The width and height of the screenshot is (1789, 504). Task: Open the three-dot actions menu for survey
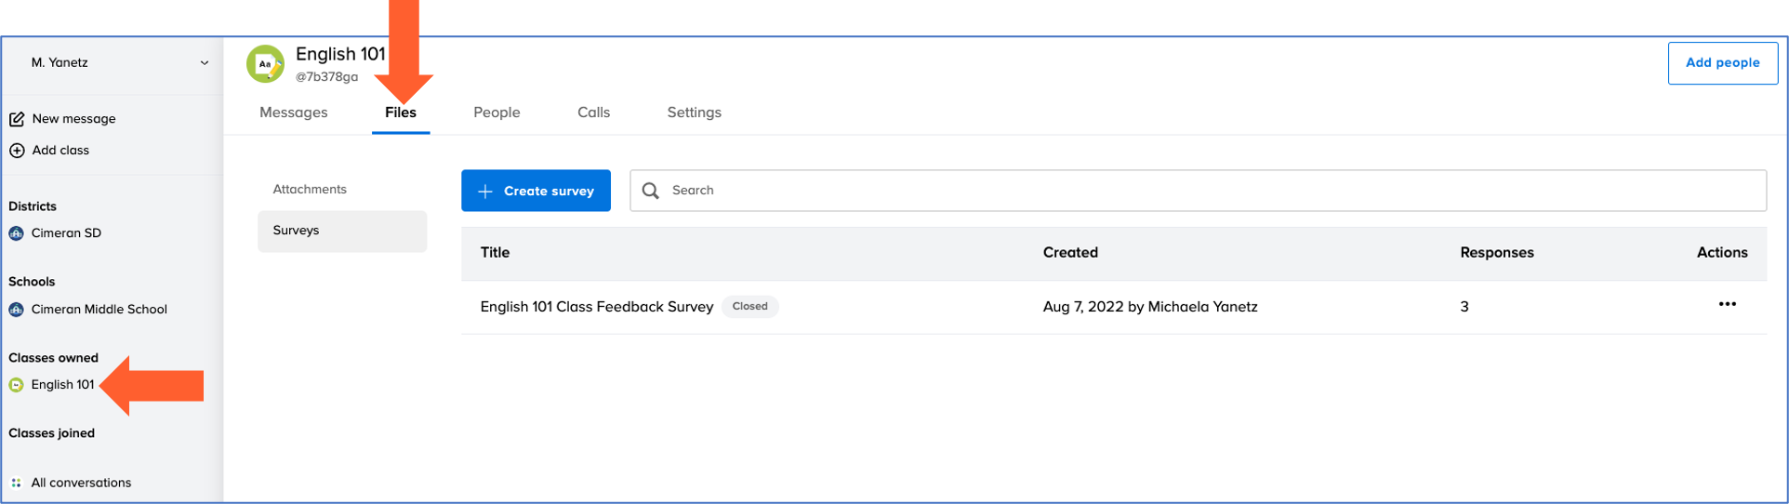tap(1727, 305)
